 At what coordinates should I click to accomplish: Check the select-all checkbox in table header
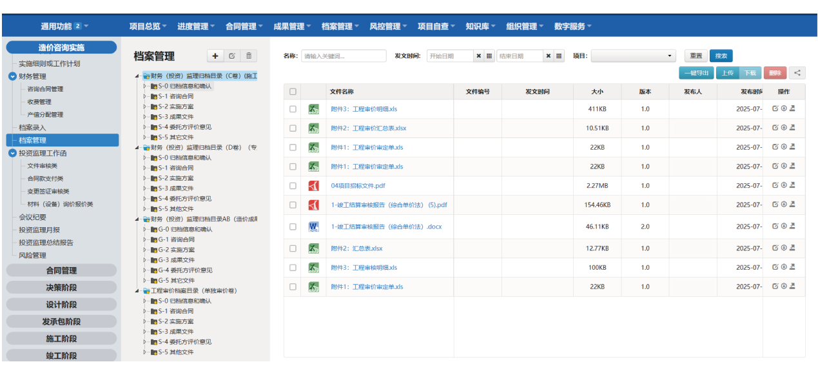click(293, 92)
